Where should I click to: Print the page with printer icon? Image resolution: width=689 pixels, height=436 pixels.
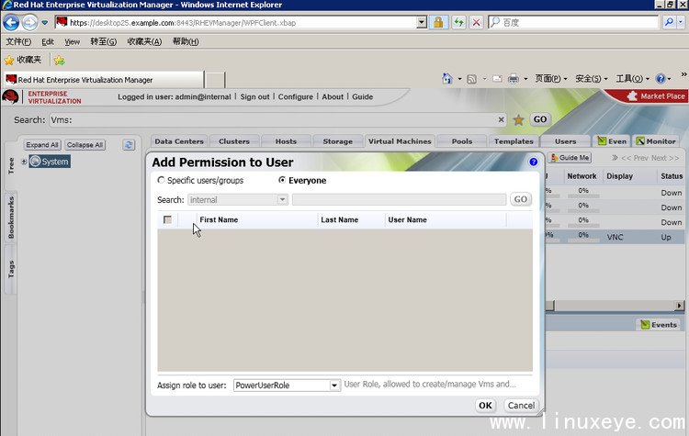tap(513, 79)
